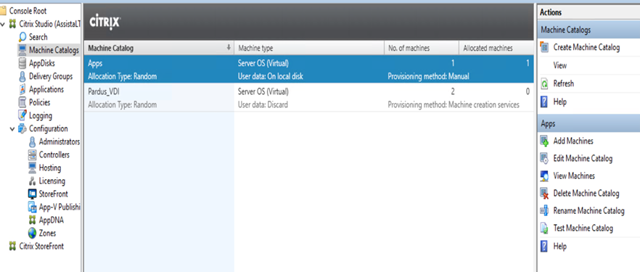Click the Applications icon in tree
Image resolution: width=640 pixels, height=272 pixels.
click(x=23, y=89)
